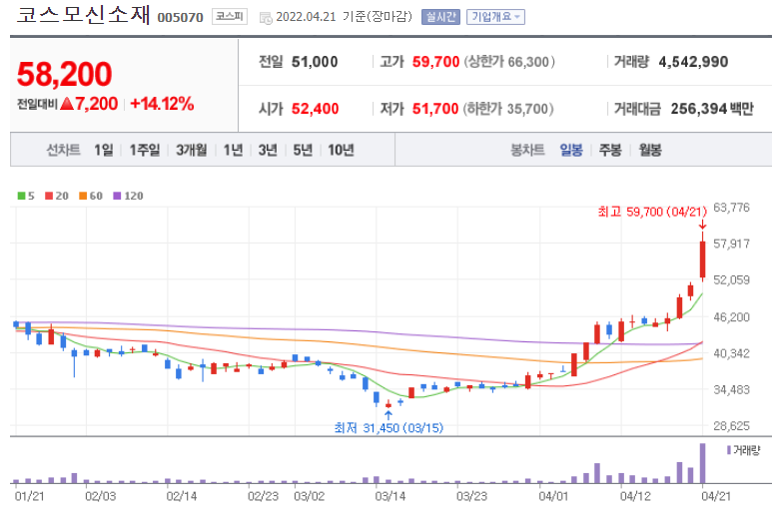Select the 1년 line chart tab

point(233,150)
